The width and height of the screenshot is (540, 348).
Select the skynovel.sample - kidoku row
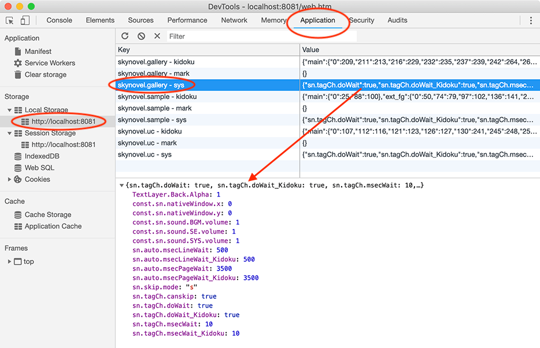[x=327, y=97]
